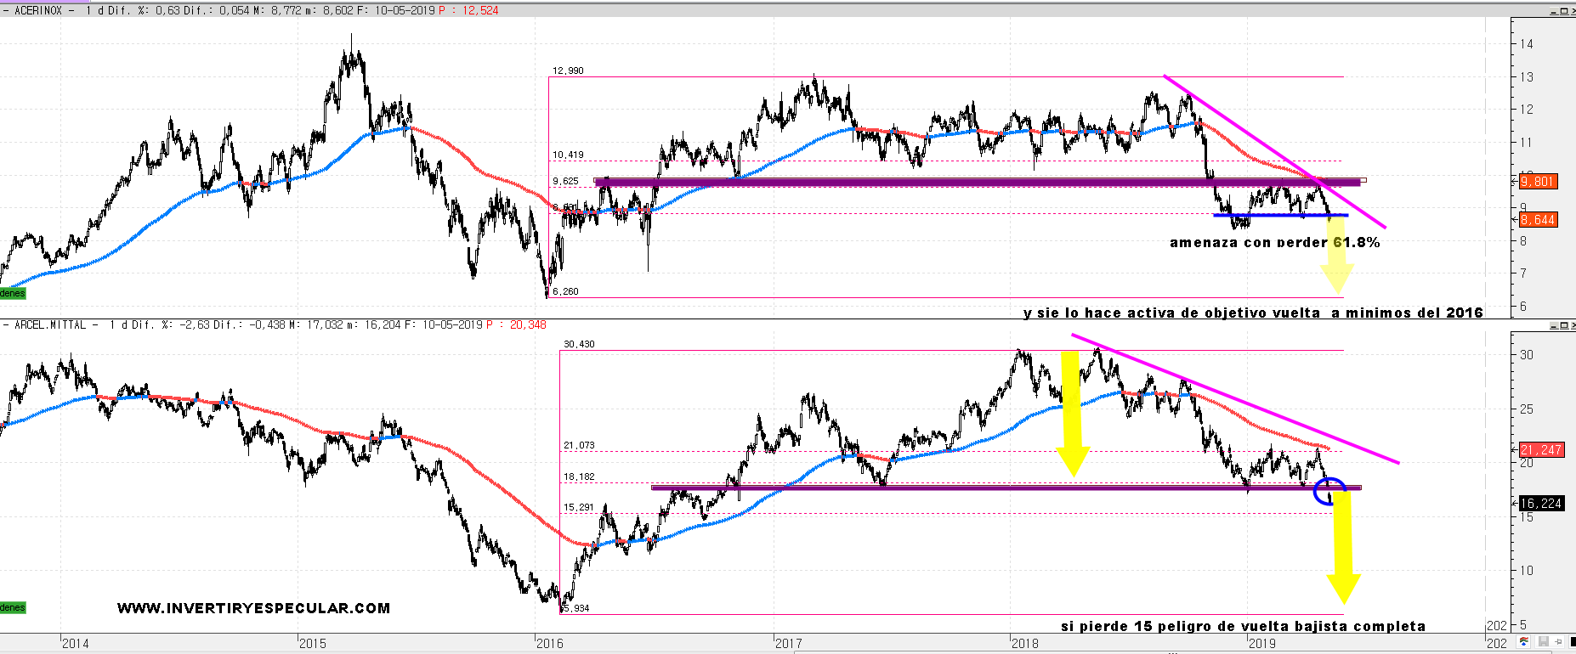Minimize the ACERINOX chart pane
This screenshot has width=1576, height=654.
[1554, 11]
